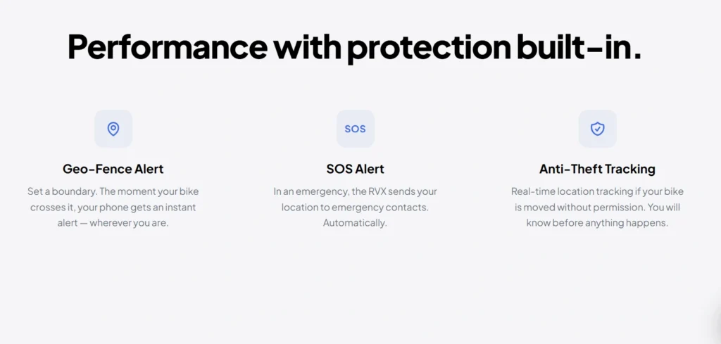721x344 pixels.
Task: Click the word built-in in the main title
Action: point(579,46)
